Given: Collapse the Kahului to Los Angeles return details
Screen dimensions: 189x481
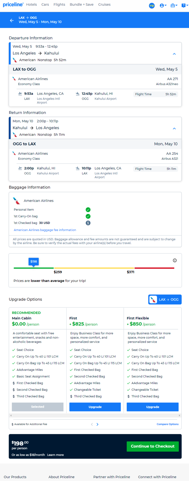Looking at the screenshot, I should (174, 128).
